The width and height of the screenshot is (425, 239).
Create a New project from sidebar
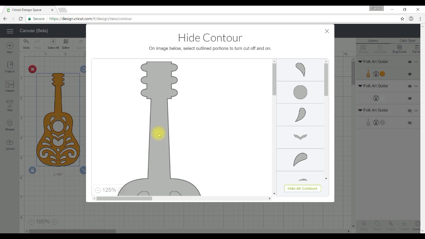10,48
